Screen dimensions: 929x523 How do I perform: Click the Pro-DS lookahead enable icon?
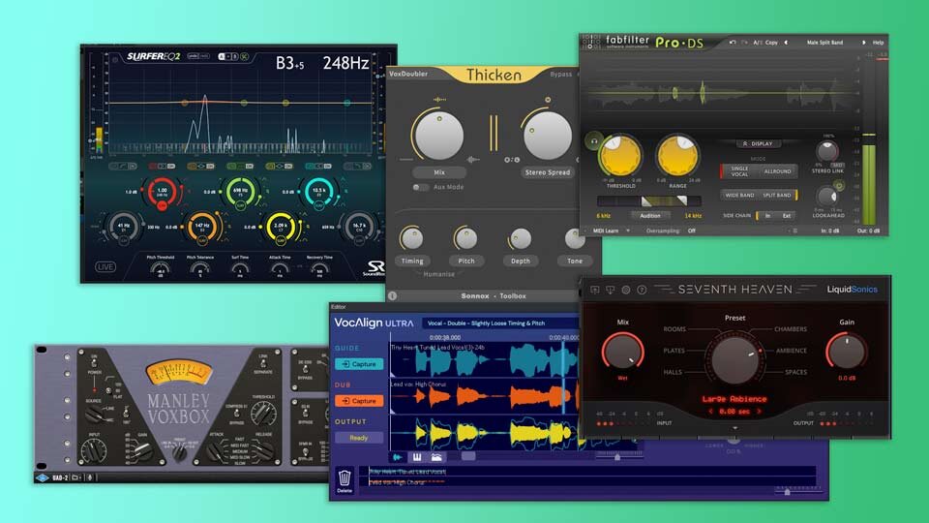(x=839, y=186)
